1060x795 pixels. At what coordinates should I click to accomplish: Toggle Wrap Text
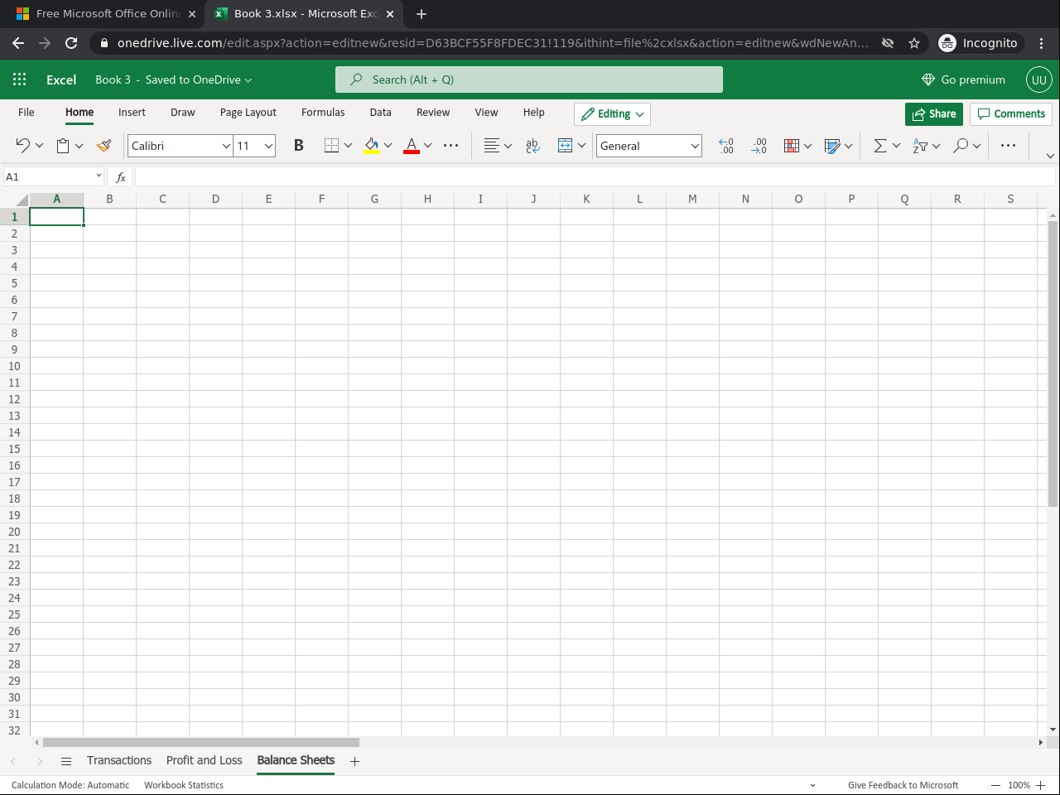pos(532,146)
